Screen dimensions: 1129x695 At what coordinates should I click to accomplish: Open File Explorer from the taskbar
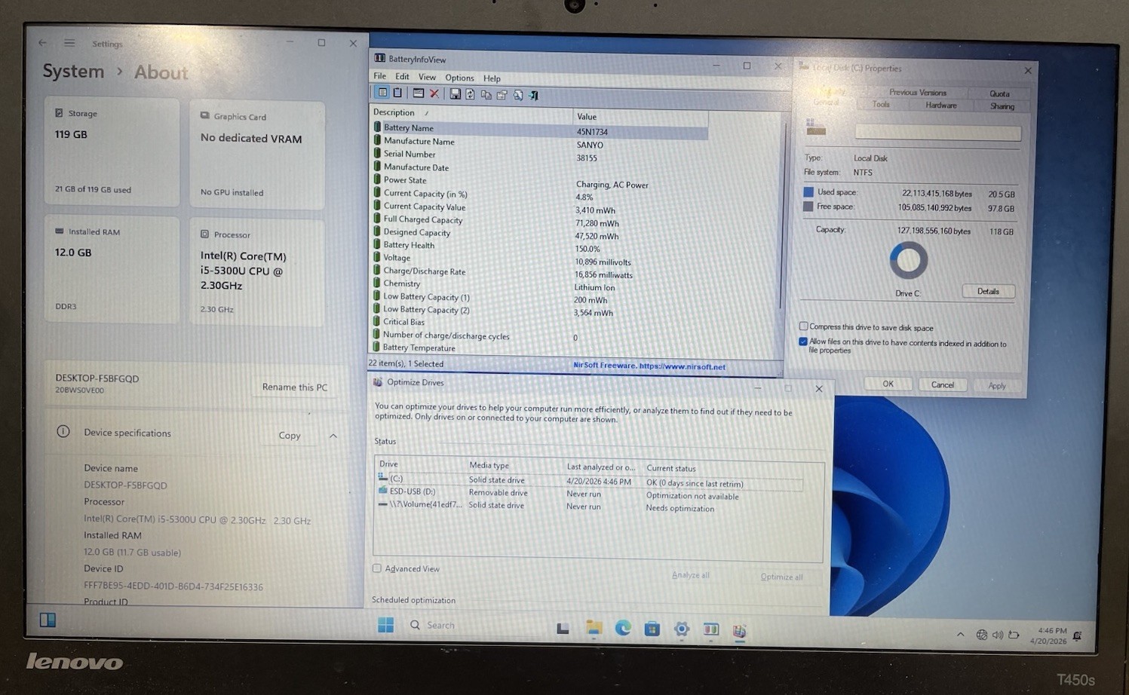coord(594,628)
